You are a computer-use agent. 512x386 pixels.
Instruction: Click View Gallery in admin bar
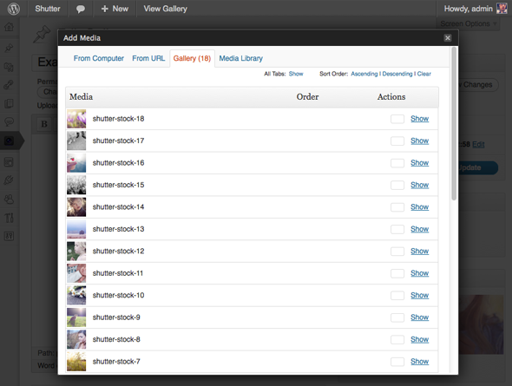[x=165, y=9]
